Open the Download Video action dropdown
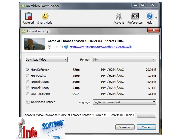The image size is (189, 139). (x=46, y=59)
